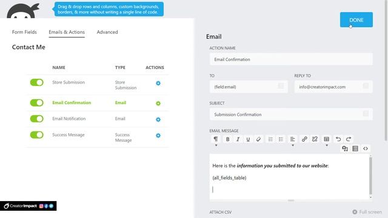Redo the last editor change
Viewport: 388px width, 218px height.
pos(349,139)
